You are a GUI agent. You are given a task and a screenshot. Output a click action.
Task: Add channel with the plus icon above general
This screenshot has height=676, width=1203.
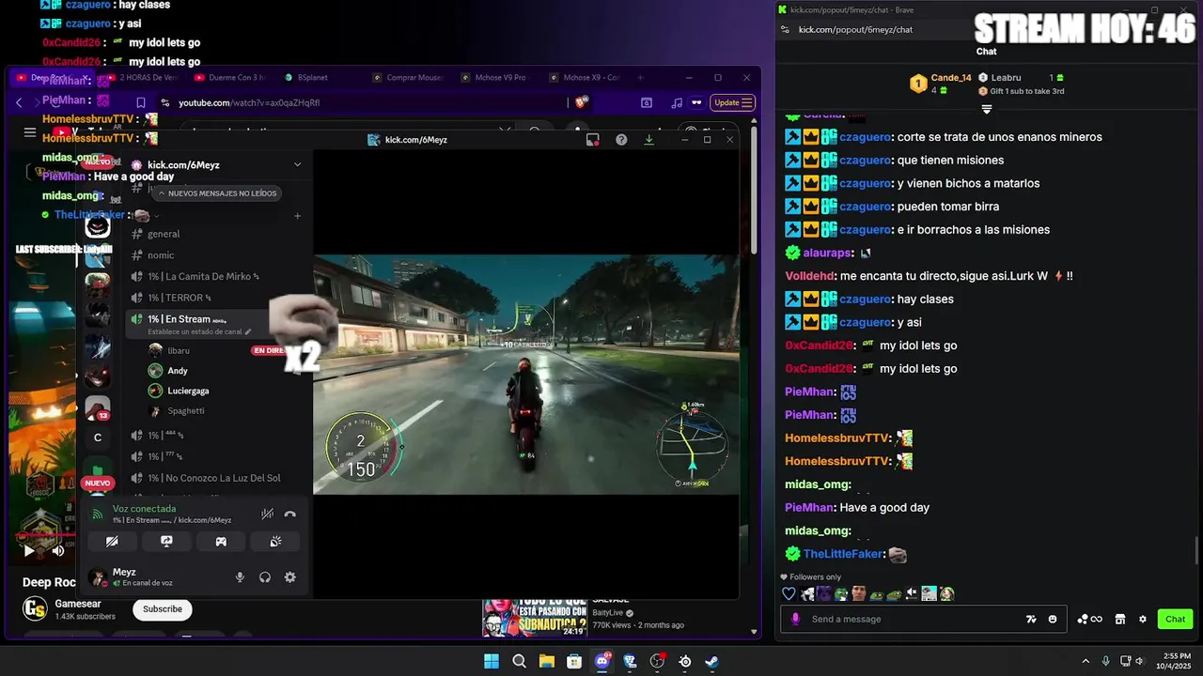pos(297,216)
